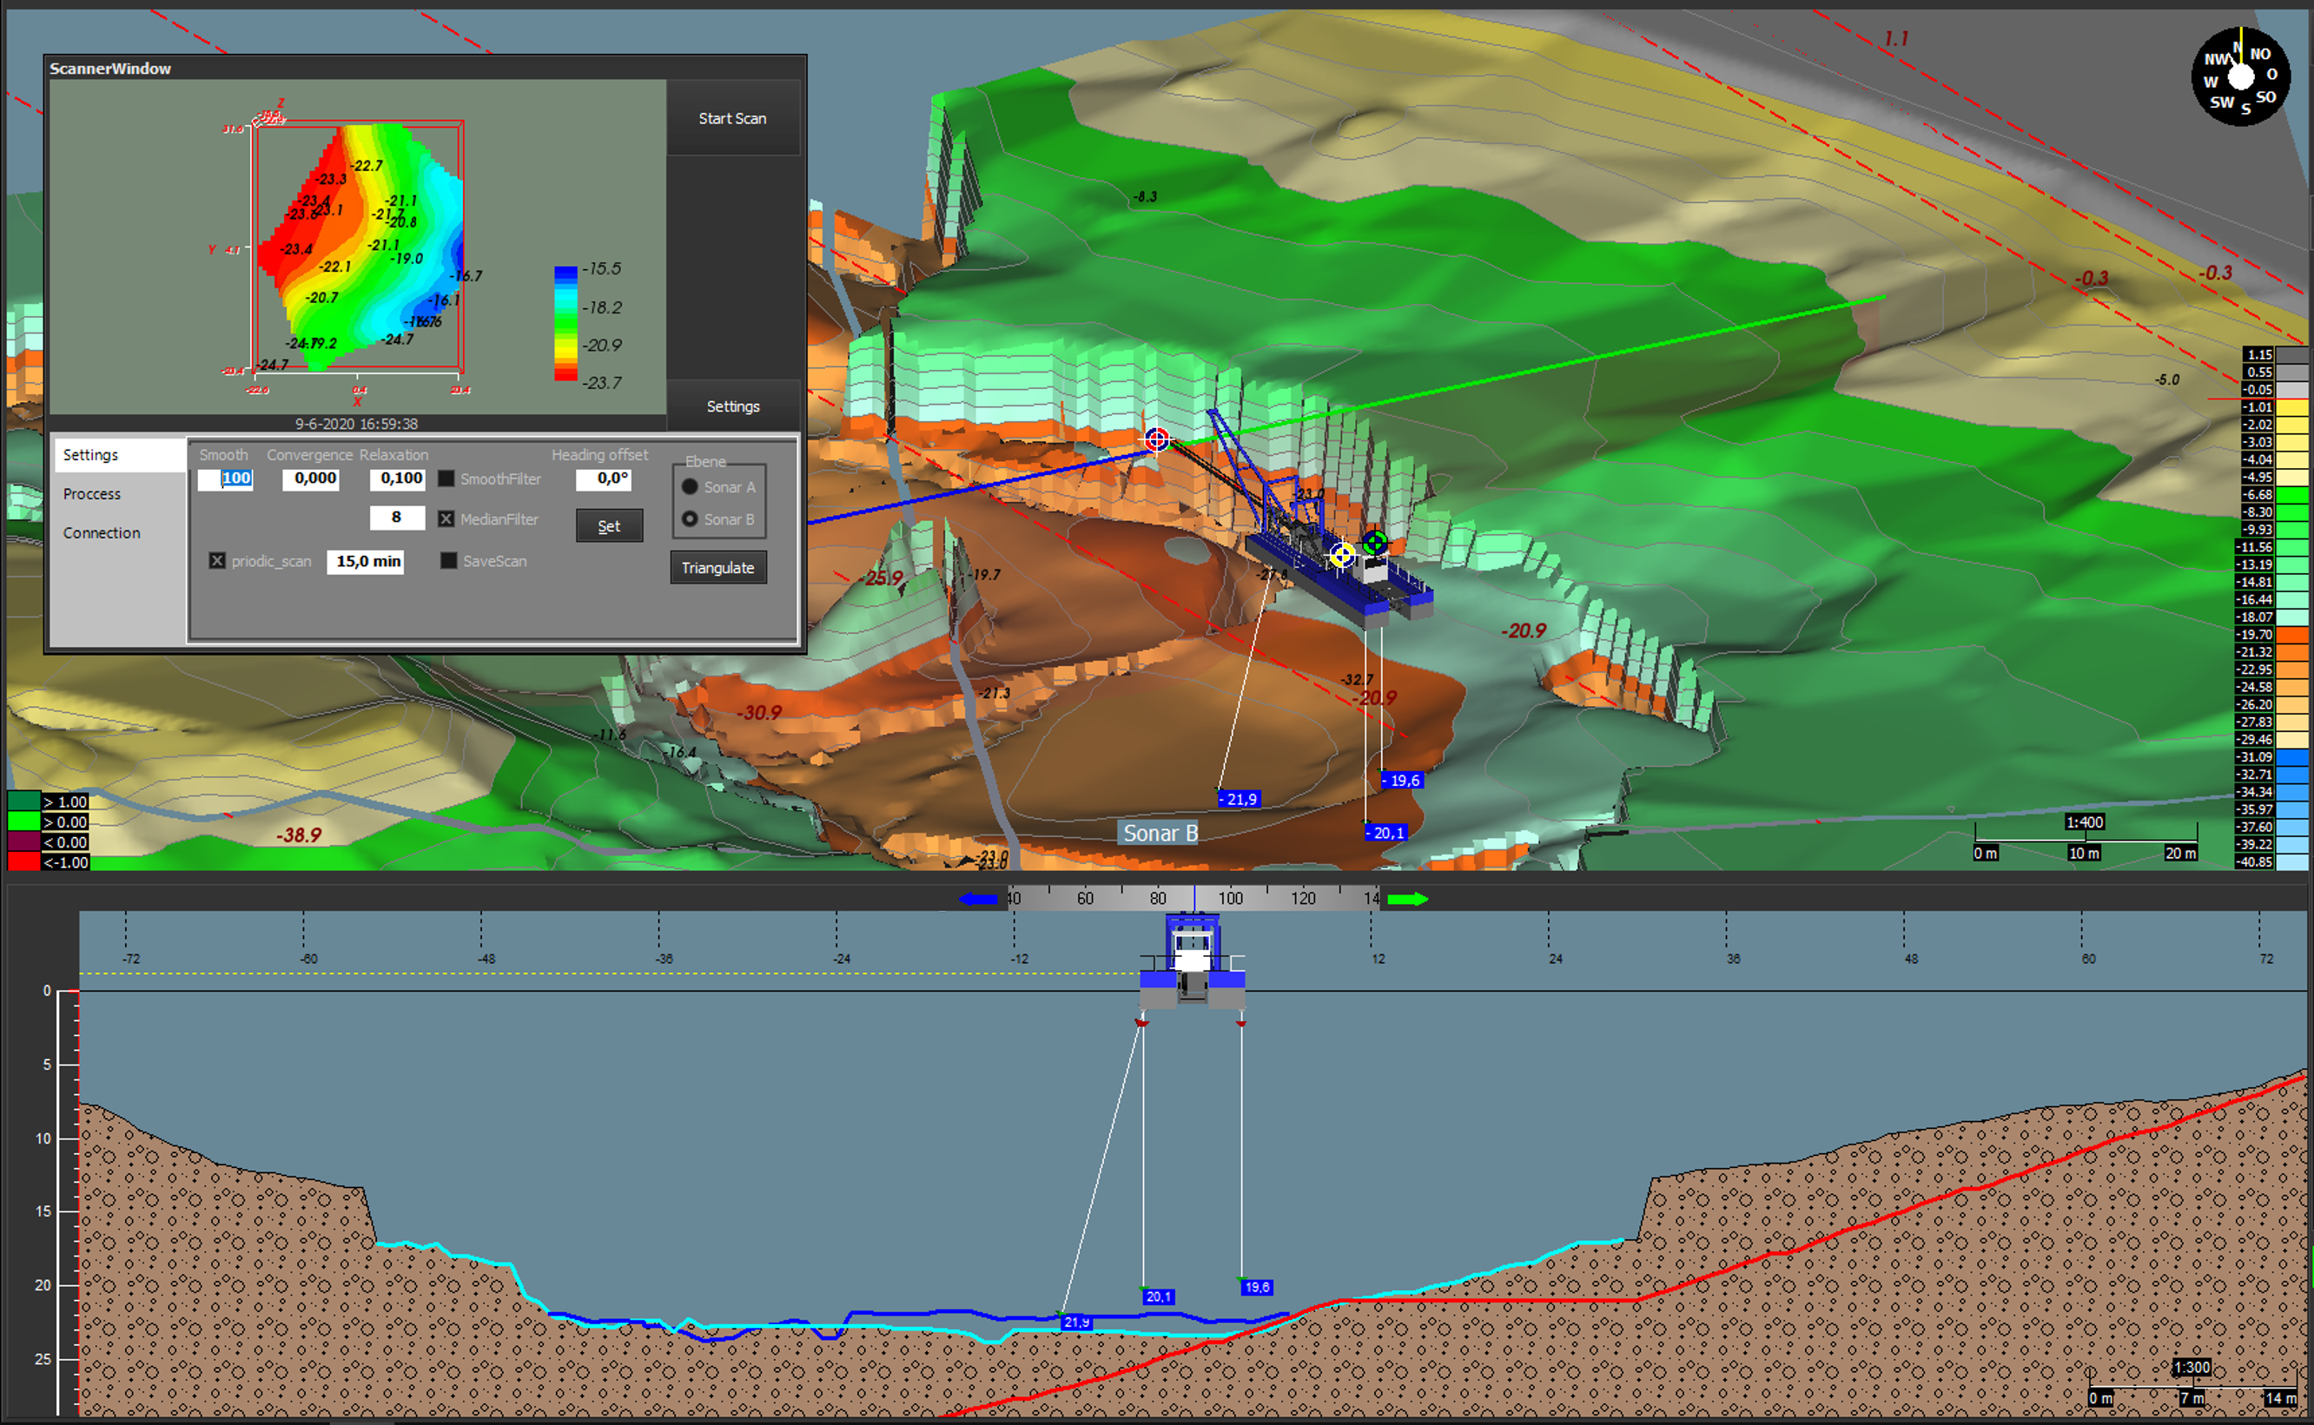
Task: Click the Set button for heading offset
Action: 609,526
